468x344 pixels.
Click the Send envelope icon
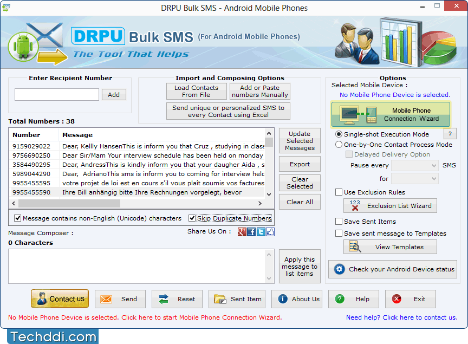106,299
